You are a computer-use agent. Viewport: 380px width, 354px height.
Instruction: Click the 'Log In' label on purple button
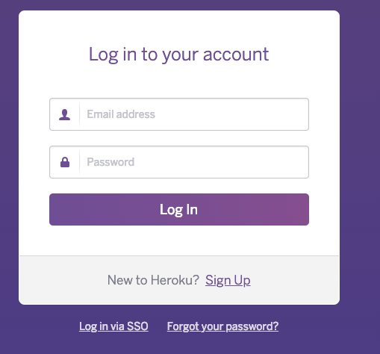[x=178, y=210]
